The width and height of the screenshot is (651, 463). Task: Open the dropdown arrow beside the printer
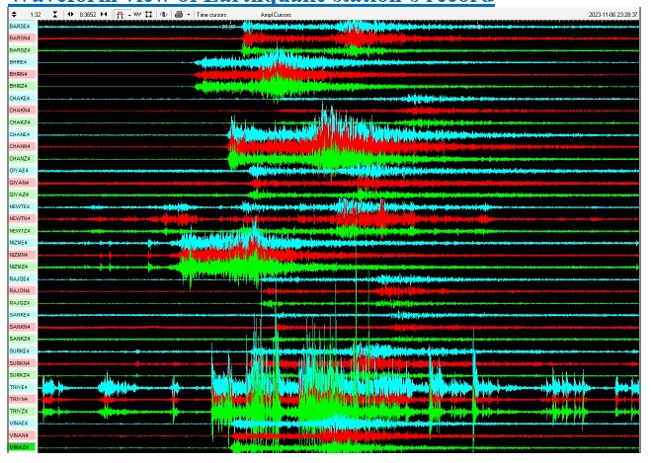(188, 15)
